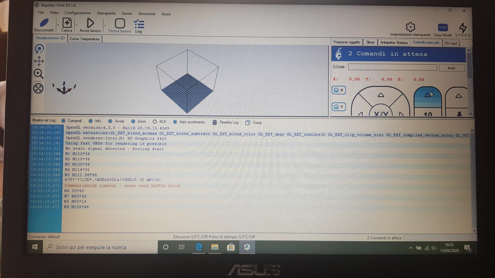Viewport: 495px width, 278px height.
Task: Click the G-Code input field
Action: 392,67
